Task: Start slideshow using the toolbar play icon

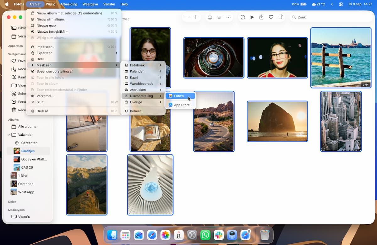Action: 252,17
